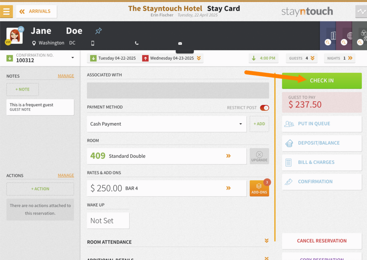
Task: Expand the Guests 4 count
Action: (302, 58)
